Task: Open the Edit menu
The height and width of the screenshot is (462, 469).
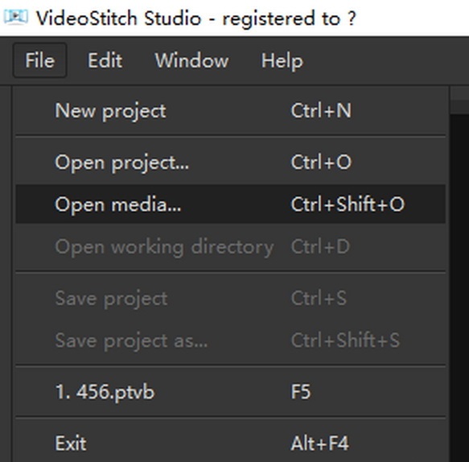Action: click(105, 60)
